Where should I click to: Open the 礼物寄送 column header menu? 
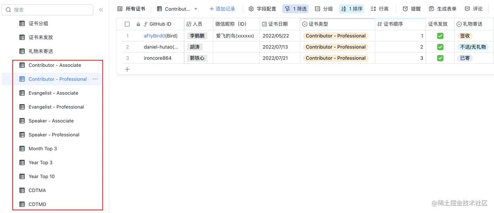point(474,24)
